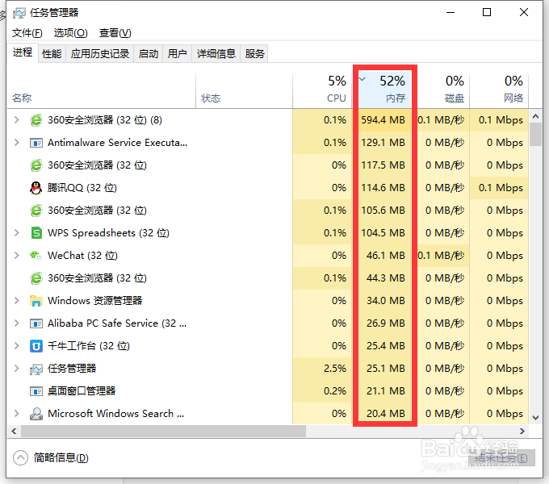Click the 20.4 MB memory value
549x484 pixels.
[386, 413]
